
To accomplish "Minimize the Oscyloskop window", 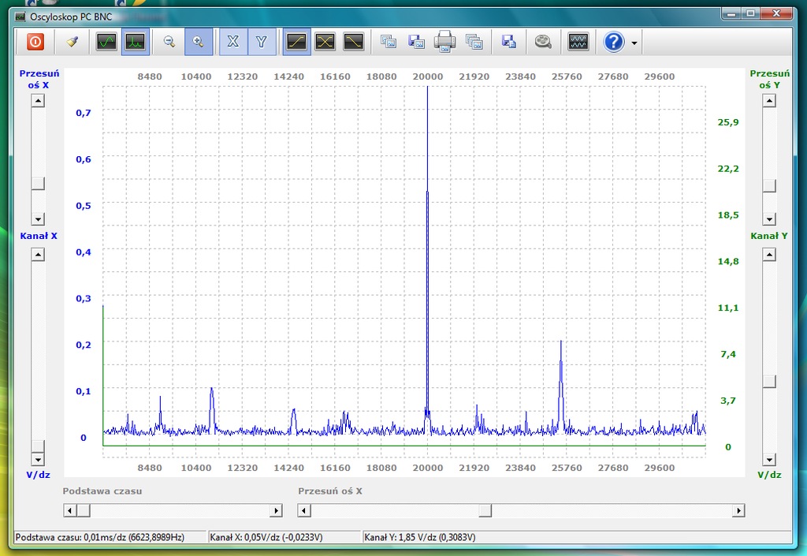I will (731, 13).
